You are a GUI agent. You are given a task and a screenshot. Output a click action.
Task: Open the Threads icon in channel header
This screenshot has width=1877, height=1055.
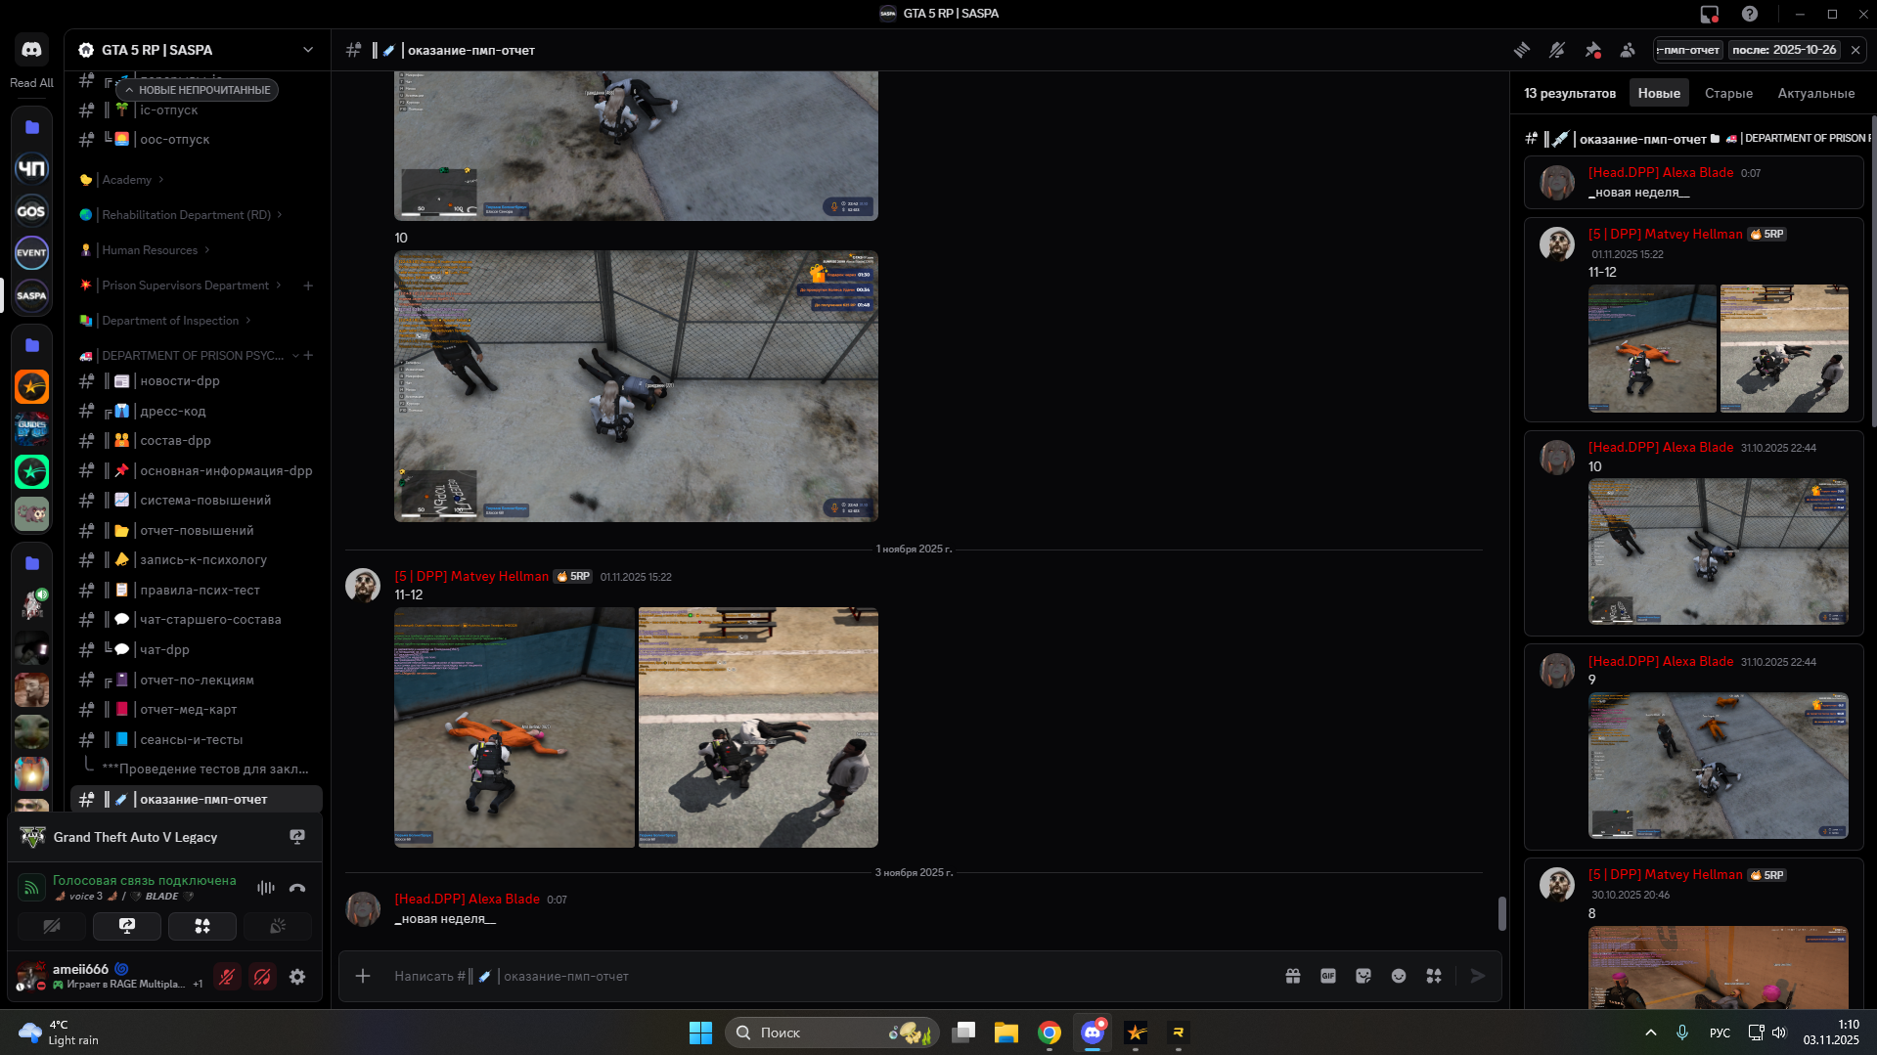(x=1522, y=50)
